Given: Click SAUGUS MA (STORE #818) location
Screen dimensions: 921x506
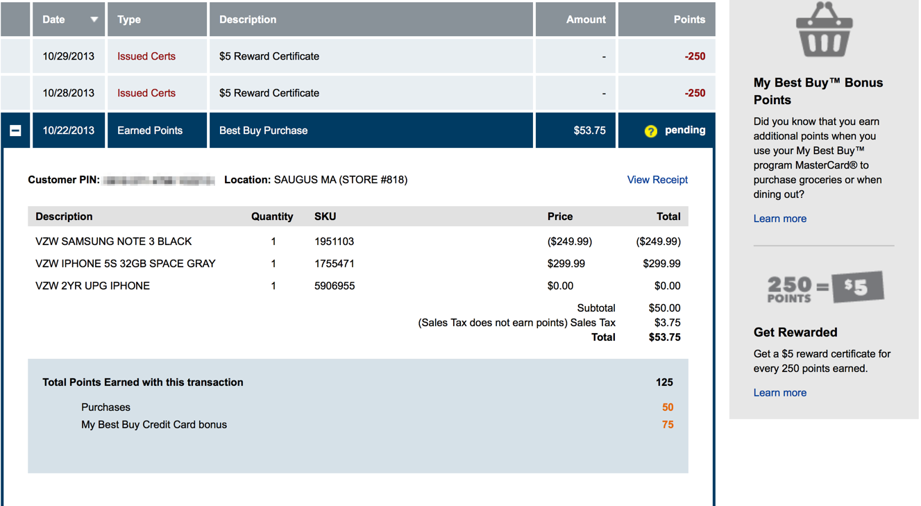Looking at the screenshot, I should point(341,180).
